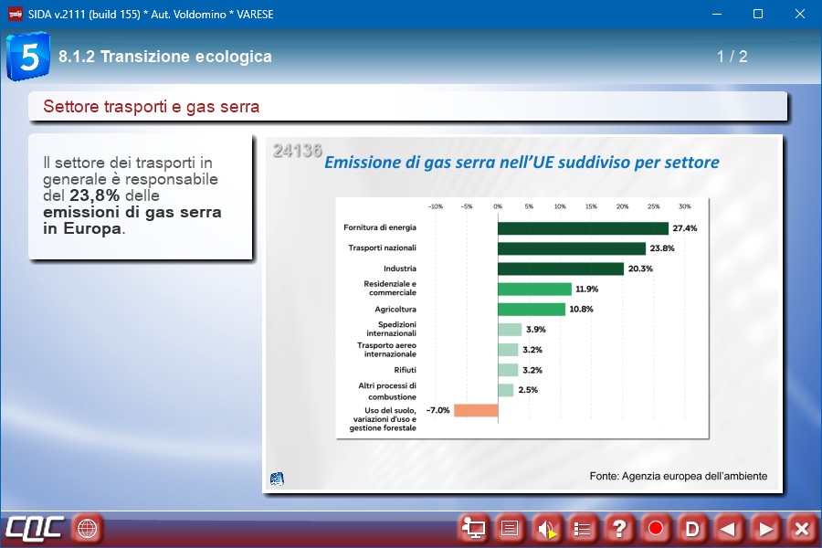Go to the previous slide arrow
The width and height of the screenshot is (822, 548).
click(x=728, y=528)
